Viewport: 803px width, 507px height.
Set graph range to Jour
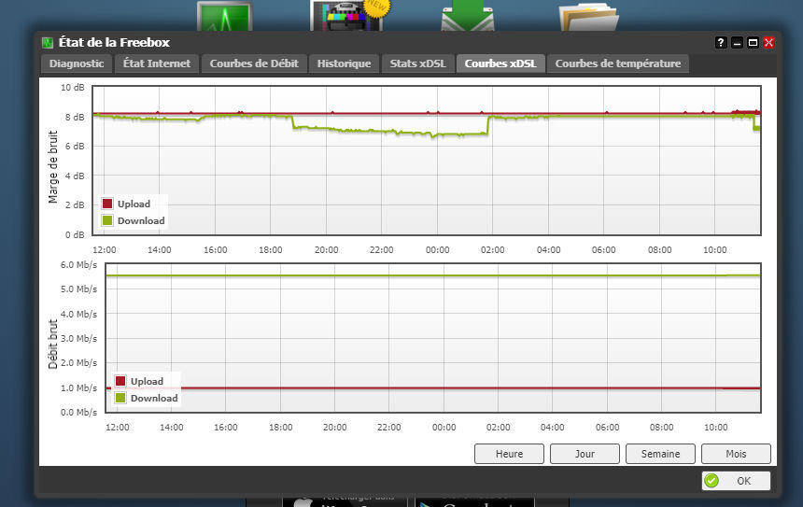click(x=585, y=454)
